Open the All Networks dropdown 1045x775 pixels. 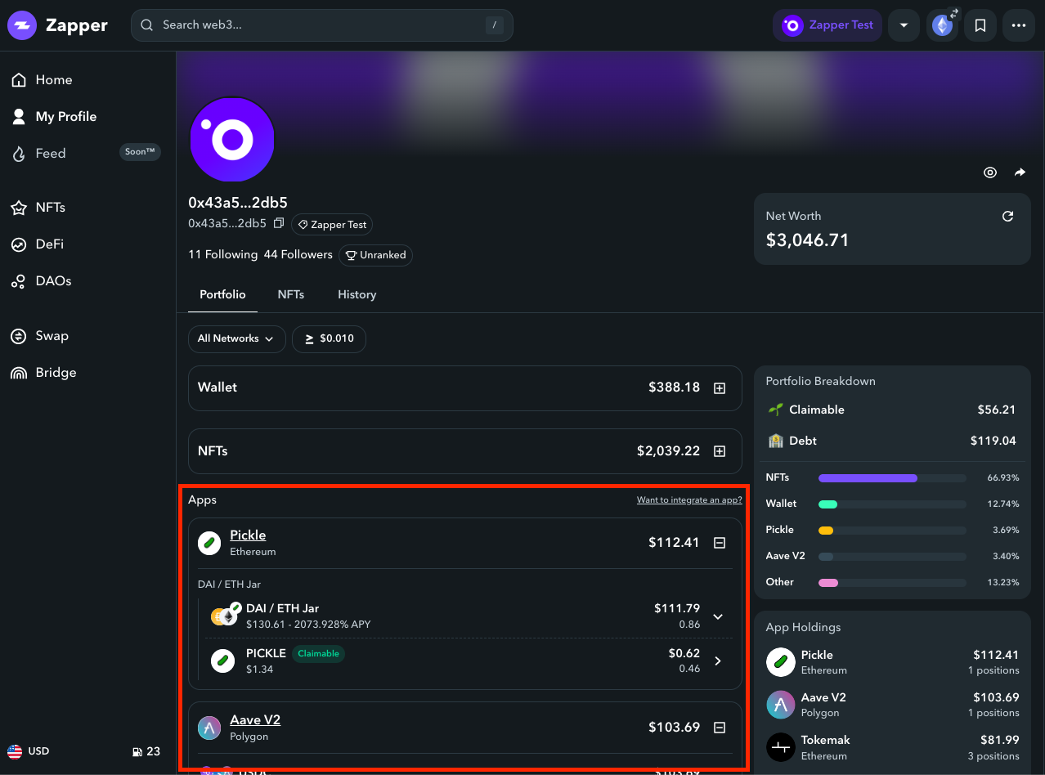click(236, 339)
